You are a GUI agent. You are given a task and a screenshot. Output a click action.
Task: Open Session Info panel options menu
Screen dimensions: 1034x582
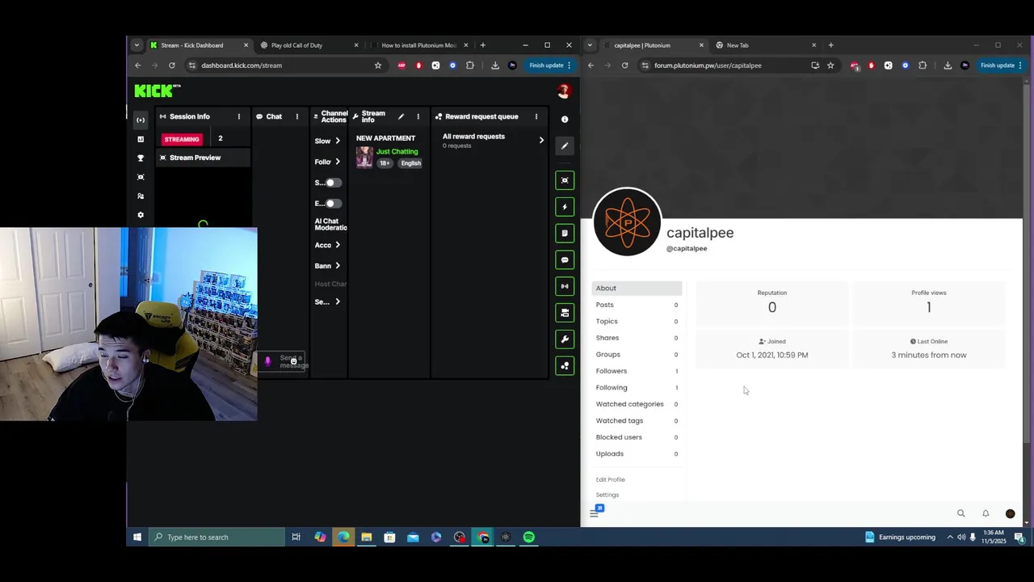point(238,116)
